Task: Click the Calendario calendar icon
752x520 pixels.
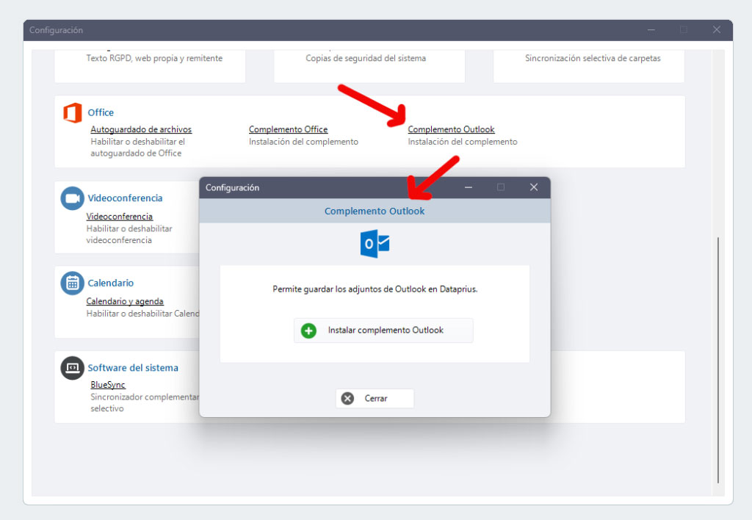Action: pos(73,283)
